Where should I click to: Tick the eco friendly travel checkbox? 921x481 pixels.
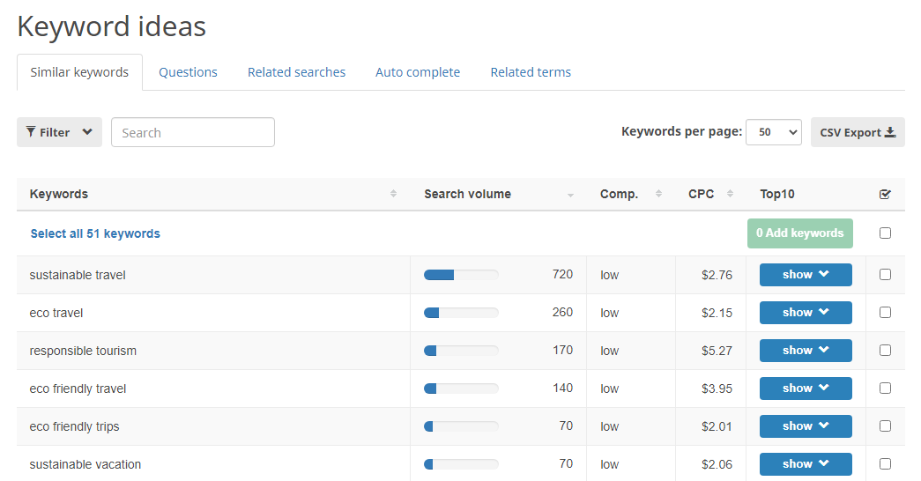885,388
